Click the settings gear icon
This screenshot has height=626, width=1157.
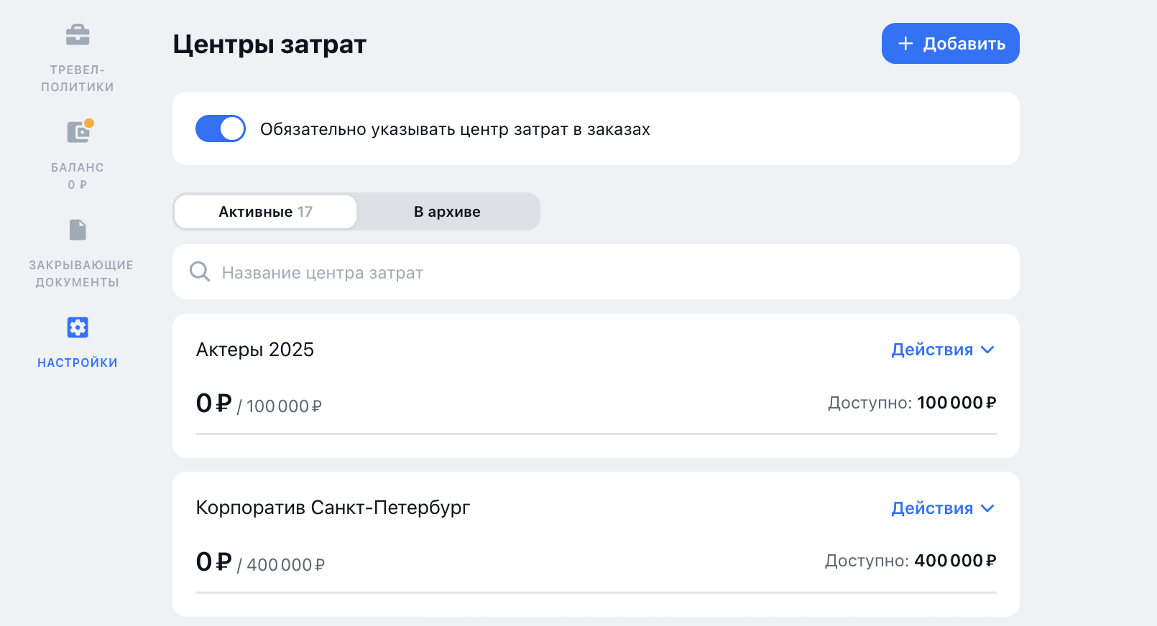click(78, 327)
